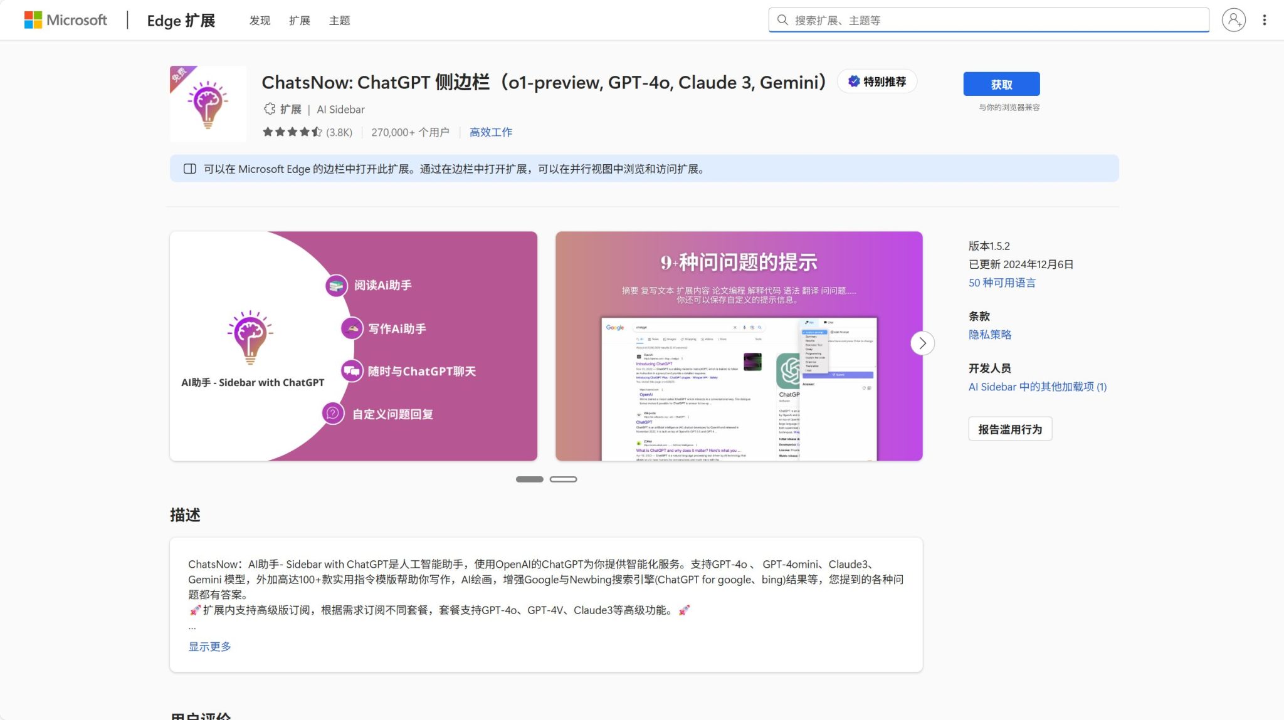Click the 扩展 puzzle-piece icon beside AI Sidebar

coord(269,108)
